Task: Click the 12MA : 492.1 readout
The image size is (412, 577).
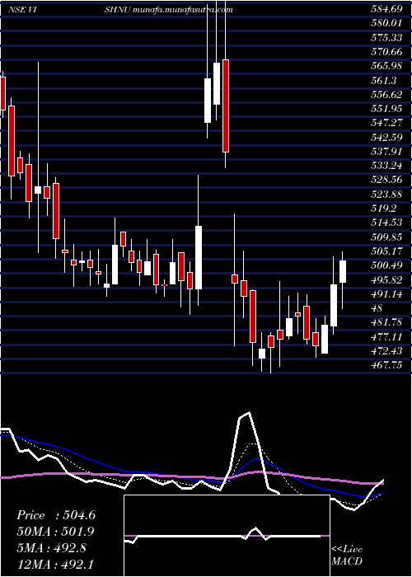Action: [x=55, y=564]
